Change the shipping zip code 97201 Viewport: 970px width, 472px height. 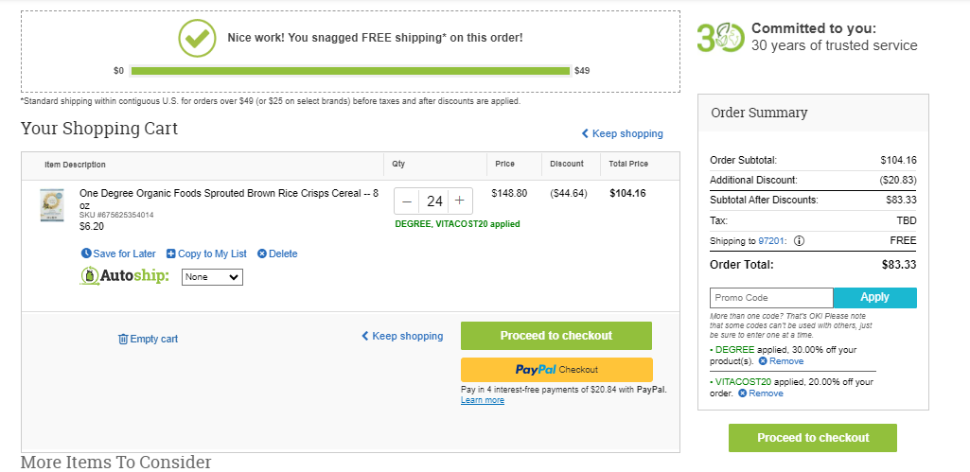pyautogui.click(x=771, y=241)
